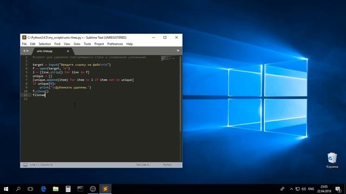Close the unic-lines.py tab via its dot

point(68,51)
